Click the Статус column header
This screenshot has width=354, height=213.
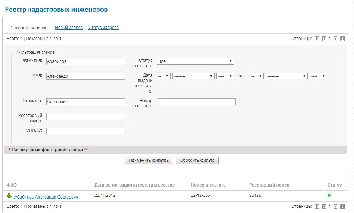point(335,185)
